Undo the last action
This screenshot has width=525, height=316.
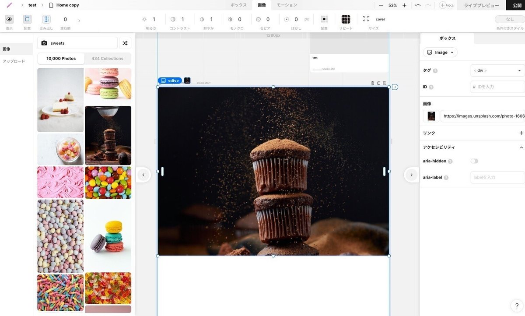(x=418, y=5)
